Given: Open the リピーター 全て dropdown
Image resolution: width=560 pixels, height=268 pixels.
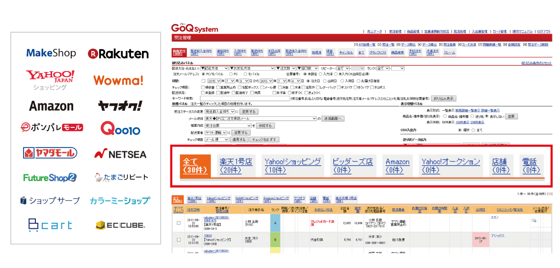Looking at the screenshot, I should pyautogui.click(x=343, y=68).
